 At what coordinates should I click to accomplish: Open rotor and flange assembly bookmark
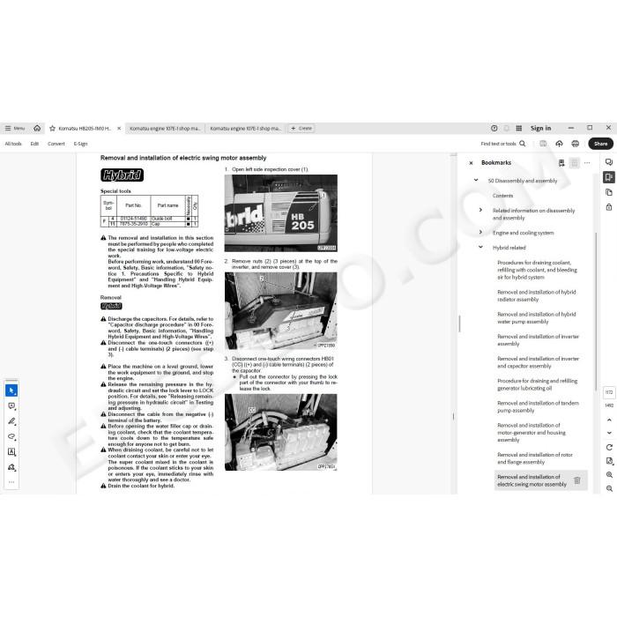coord(535,458)
